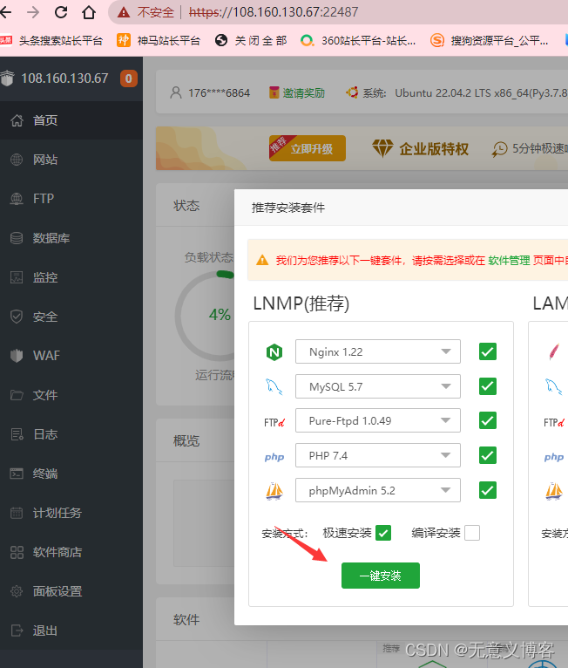This screenshot has height=668, width=568.
Task: Open the PHP 7.4 version dropdown
Action: (378, 455)
